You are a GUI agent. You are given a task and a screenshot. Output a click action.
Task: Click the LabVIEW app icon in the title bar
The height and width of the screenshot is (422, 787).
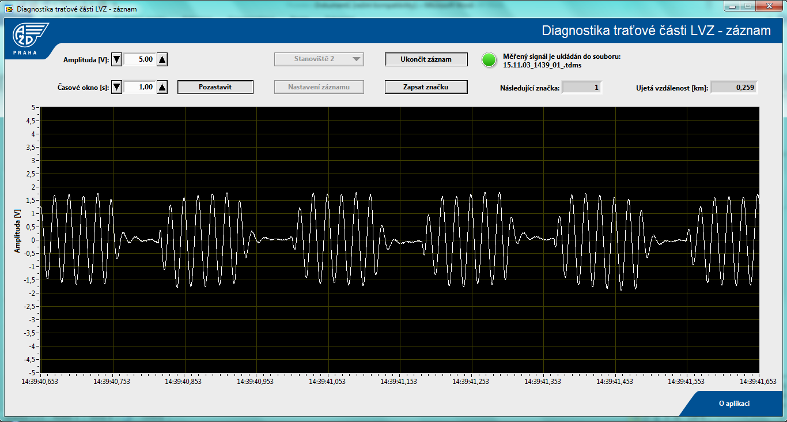point(9,9)
